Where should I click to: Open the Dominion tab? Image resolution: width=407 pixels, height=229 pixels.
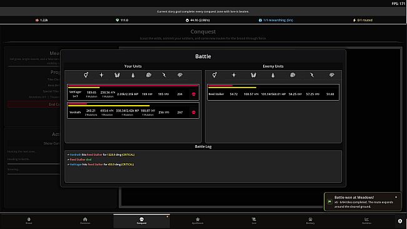(x=85, y=221)
